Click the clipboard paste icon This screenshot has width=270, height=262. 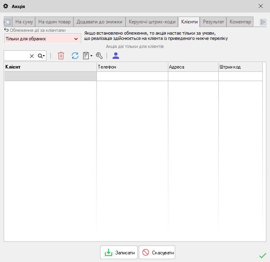(86, 56)
